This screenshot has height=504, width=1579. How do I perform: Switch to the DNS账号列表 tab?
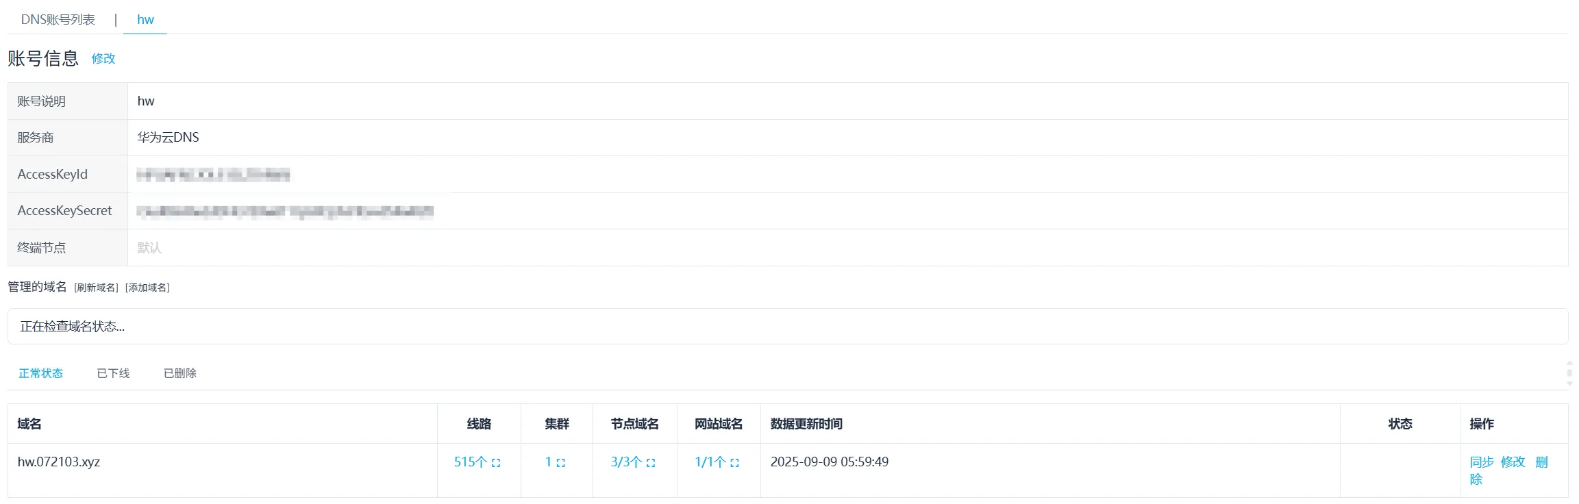point(58,20)
